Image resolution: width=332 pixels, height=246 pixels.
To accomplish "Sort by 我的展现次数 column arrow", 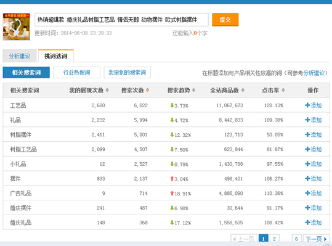I will (x=107, y=90).
